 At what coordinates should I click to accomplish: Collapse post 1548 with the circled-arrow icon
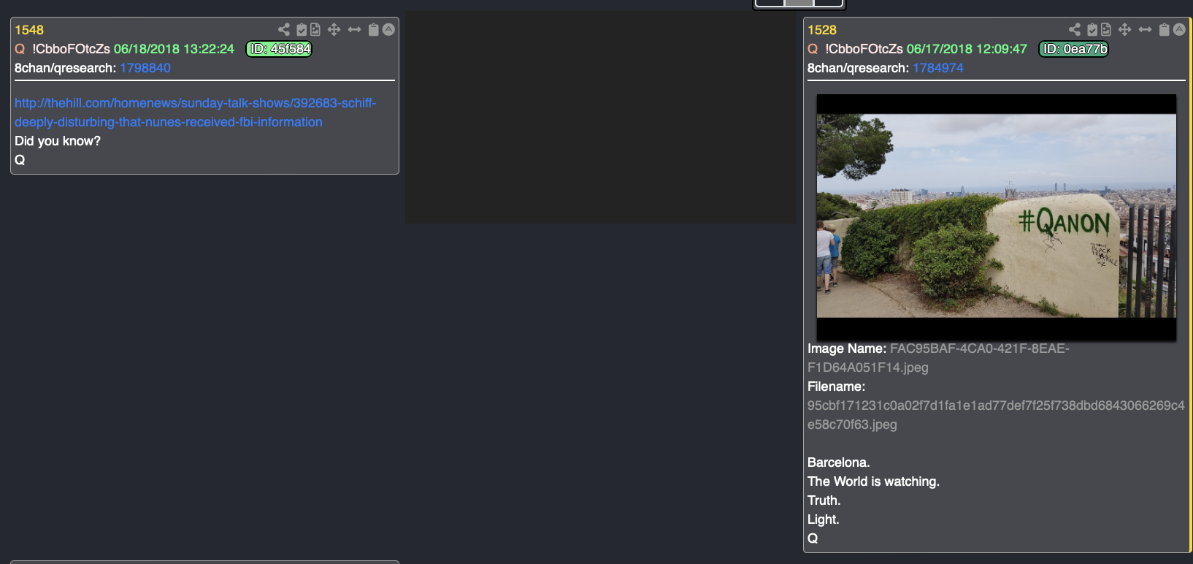click(388, 29)
